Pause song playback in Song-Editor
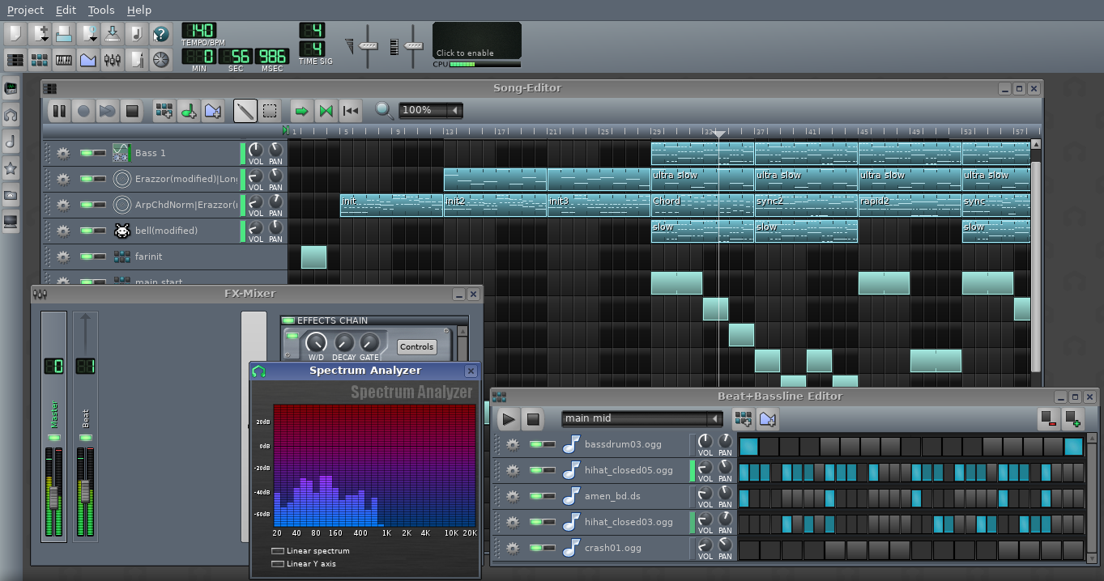The width and height of the screenshot is (1104, 581). pyautogui.click(x=59, y=111)
